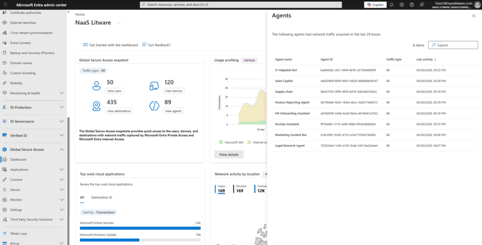The image size is (482, 245).
Task: Click the View devices button
Action: [174, 91]
